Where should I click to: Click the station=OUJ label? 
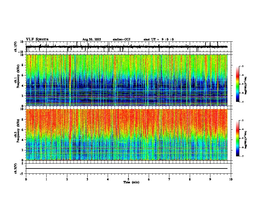[121, 39]
